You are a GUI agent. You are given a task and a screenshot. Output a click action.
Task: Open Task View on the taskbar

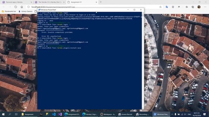tap(16, 114)
